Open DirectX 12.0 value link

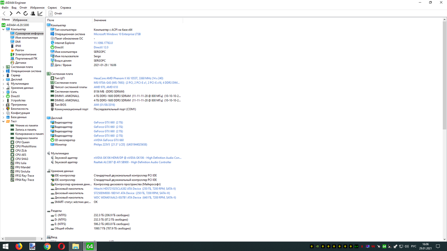click(x=101, y=47)
